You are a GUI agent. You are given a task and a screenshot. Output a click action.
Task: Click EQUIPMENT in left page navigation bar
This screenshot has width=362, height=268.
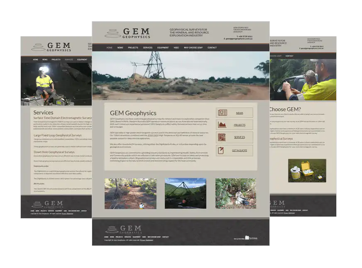(82, 59)
